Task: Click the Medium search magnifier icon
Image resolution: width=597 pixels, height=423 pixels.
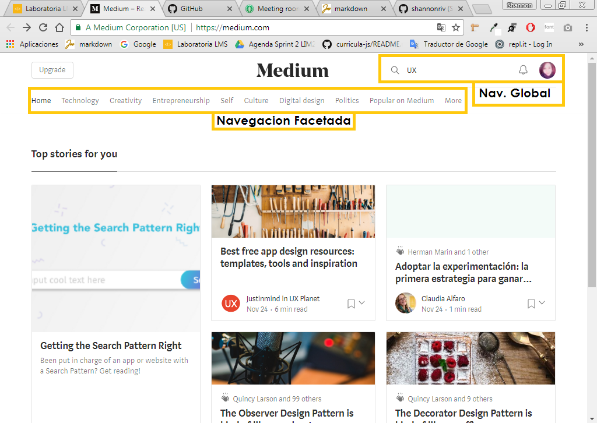Action: [395, 70]
